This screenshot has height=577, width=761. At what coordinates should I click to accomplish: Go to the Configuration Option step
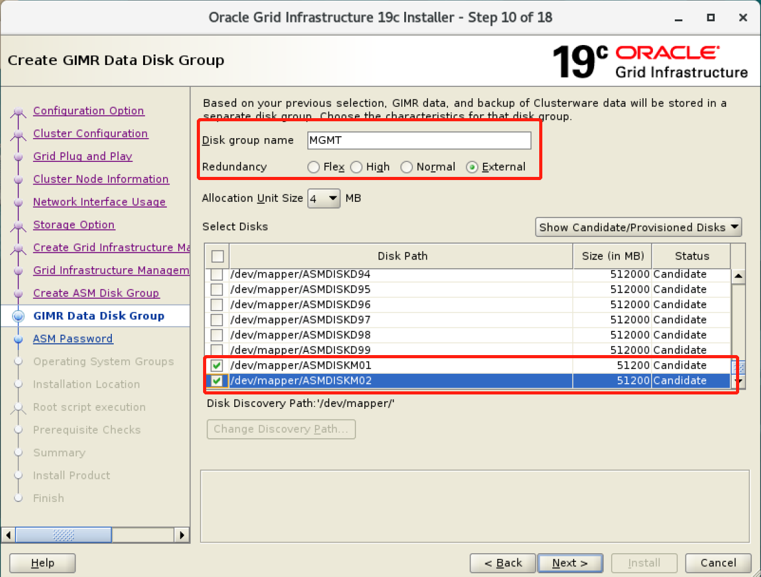pyautogui.click(x=89, y=111)
